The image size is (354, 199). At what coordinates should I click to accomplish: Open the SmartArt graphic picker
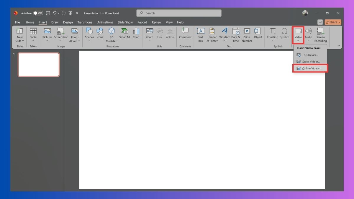click(x=124, y=33)
